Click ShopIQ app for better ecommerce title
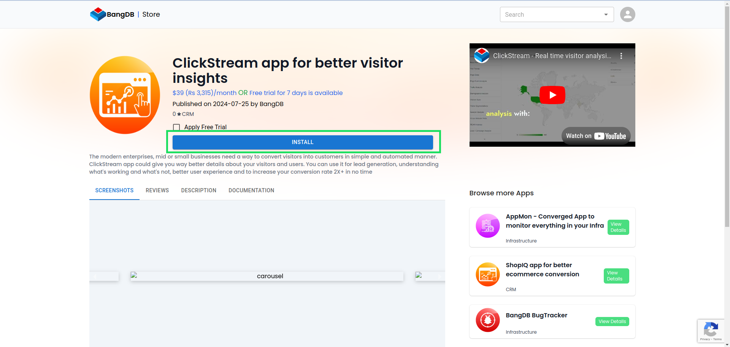Screen dimensions: 730x347 pos(543,269)
